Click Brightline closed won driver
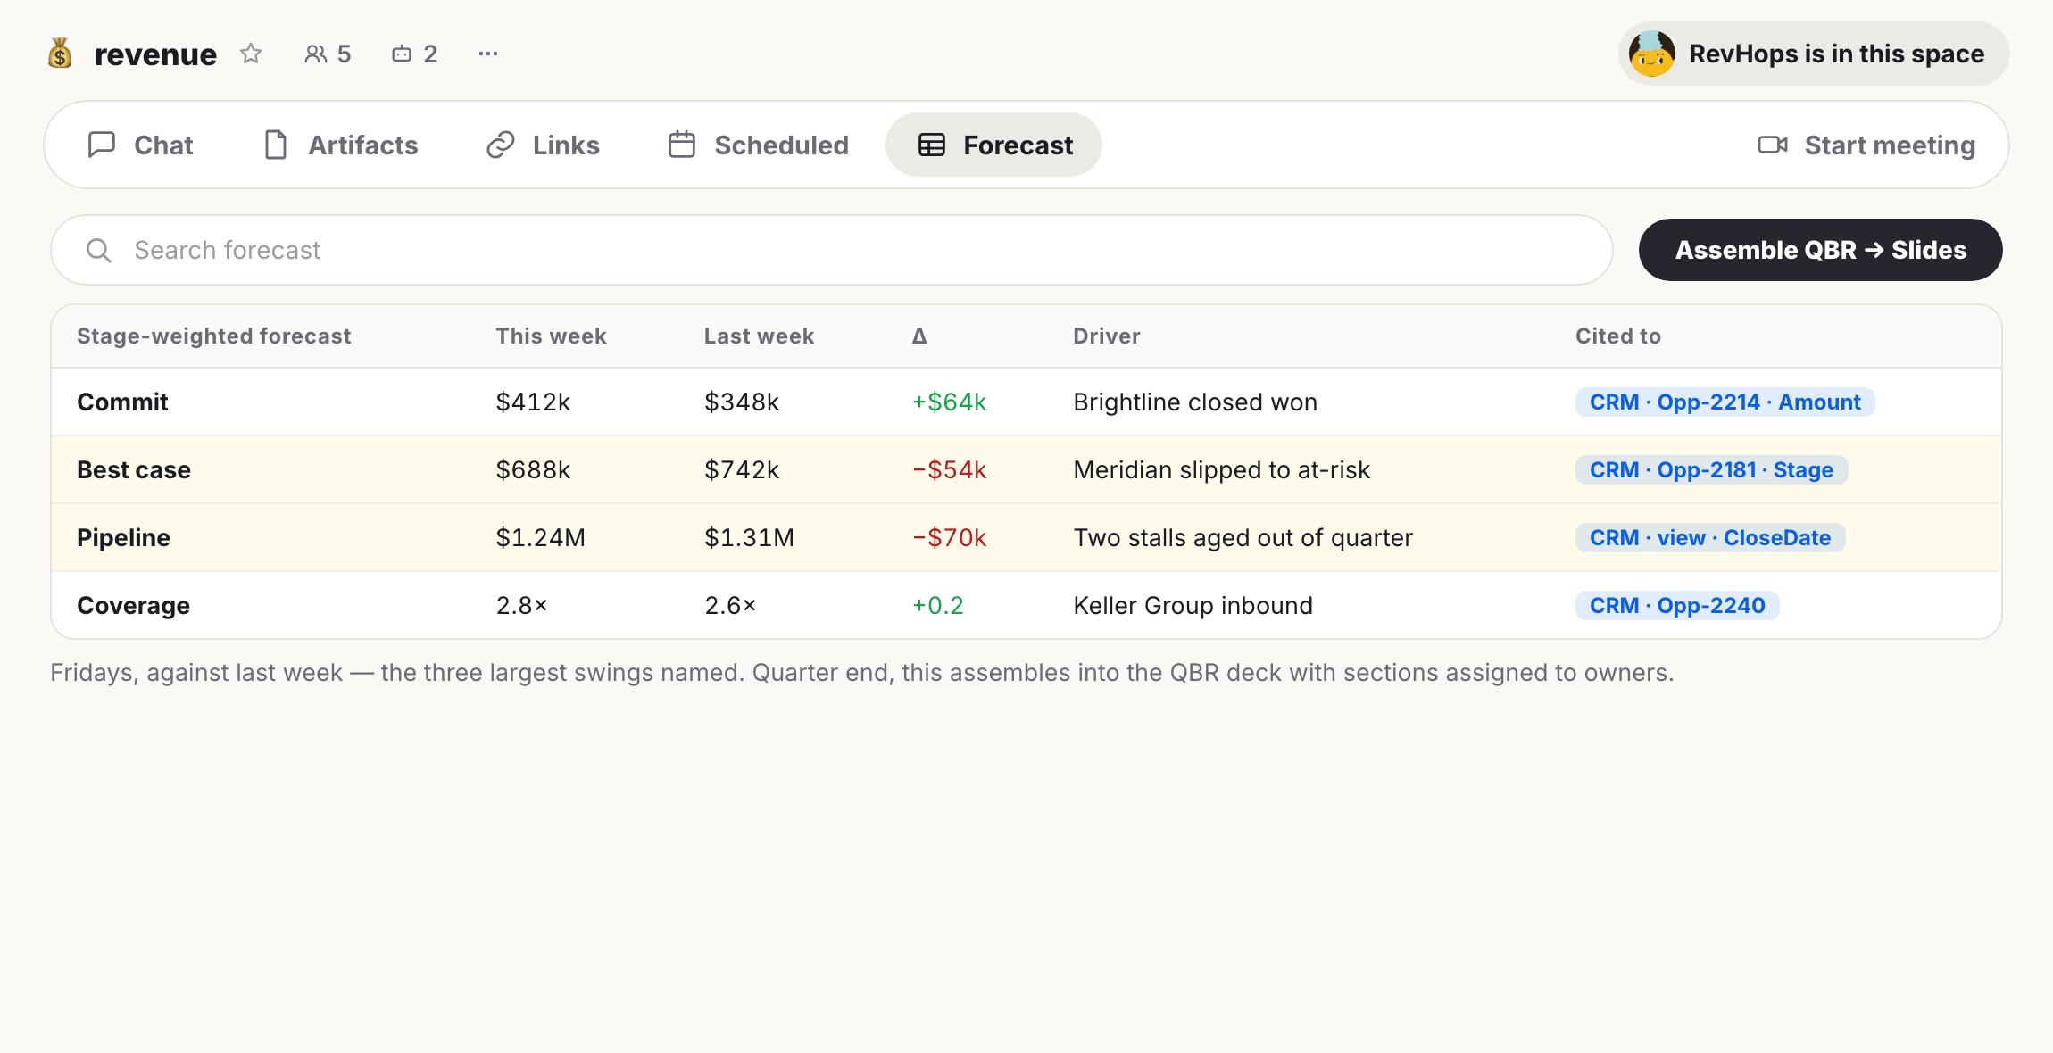2053x1053 pixels. (1195, 402)
